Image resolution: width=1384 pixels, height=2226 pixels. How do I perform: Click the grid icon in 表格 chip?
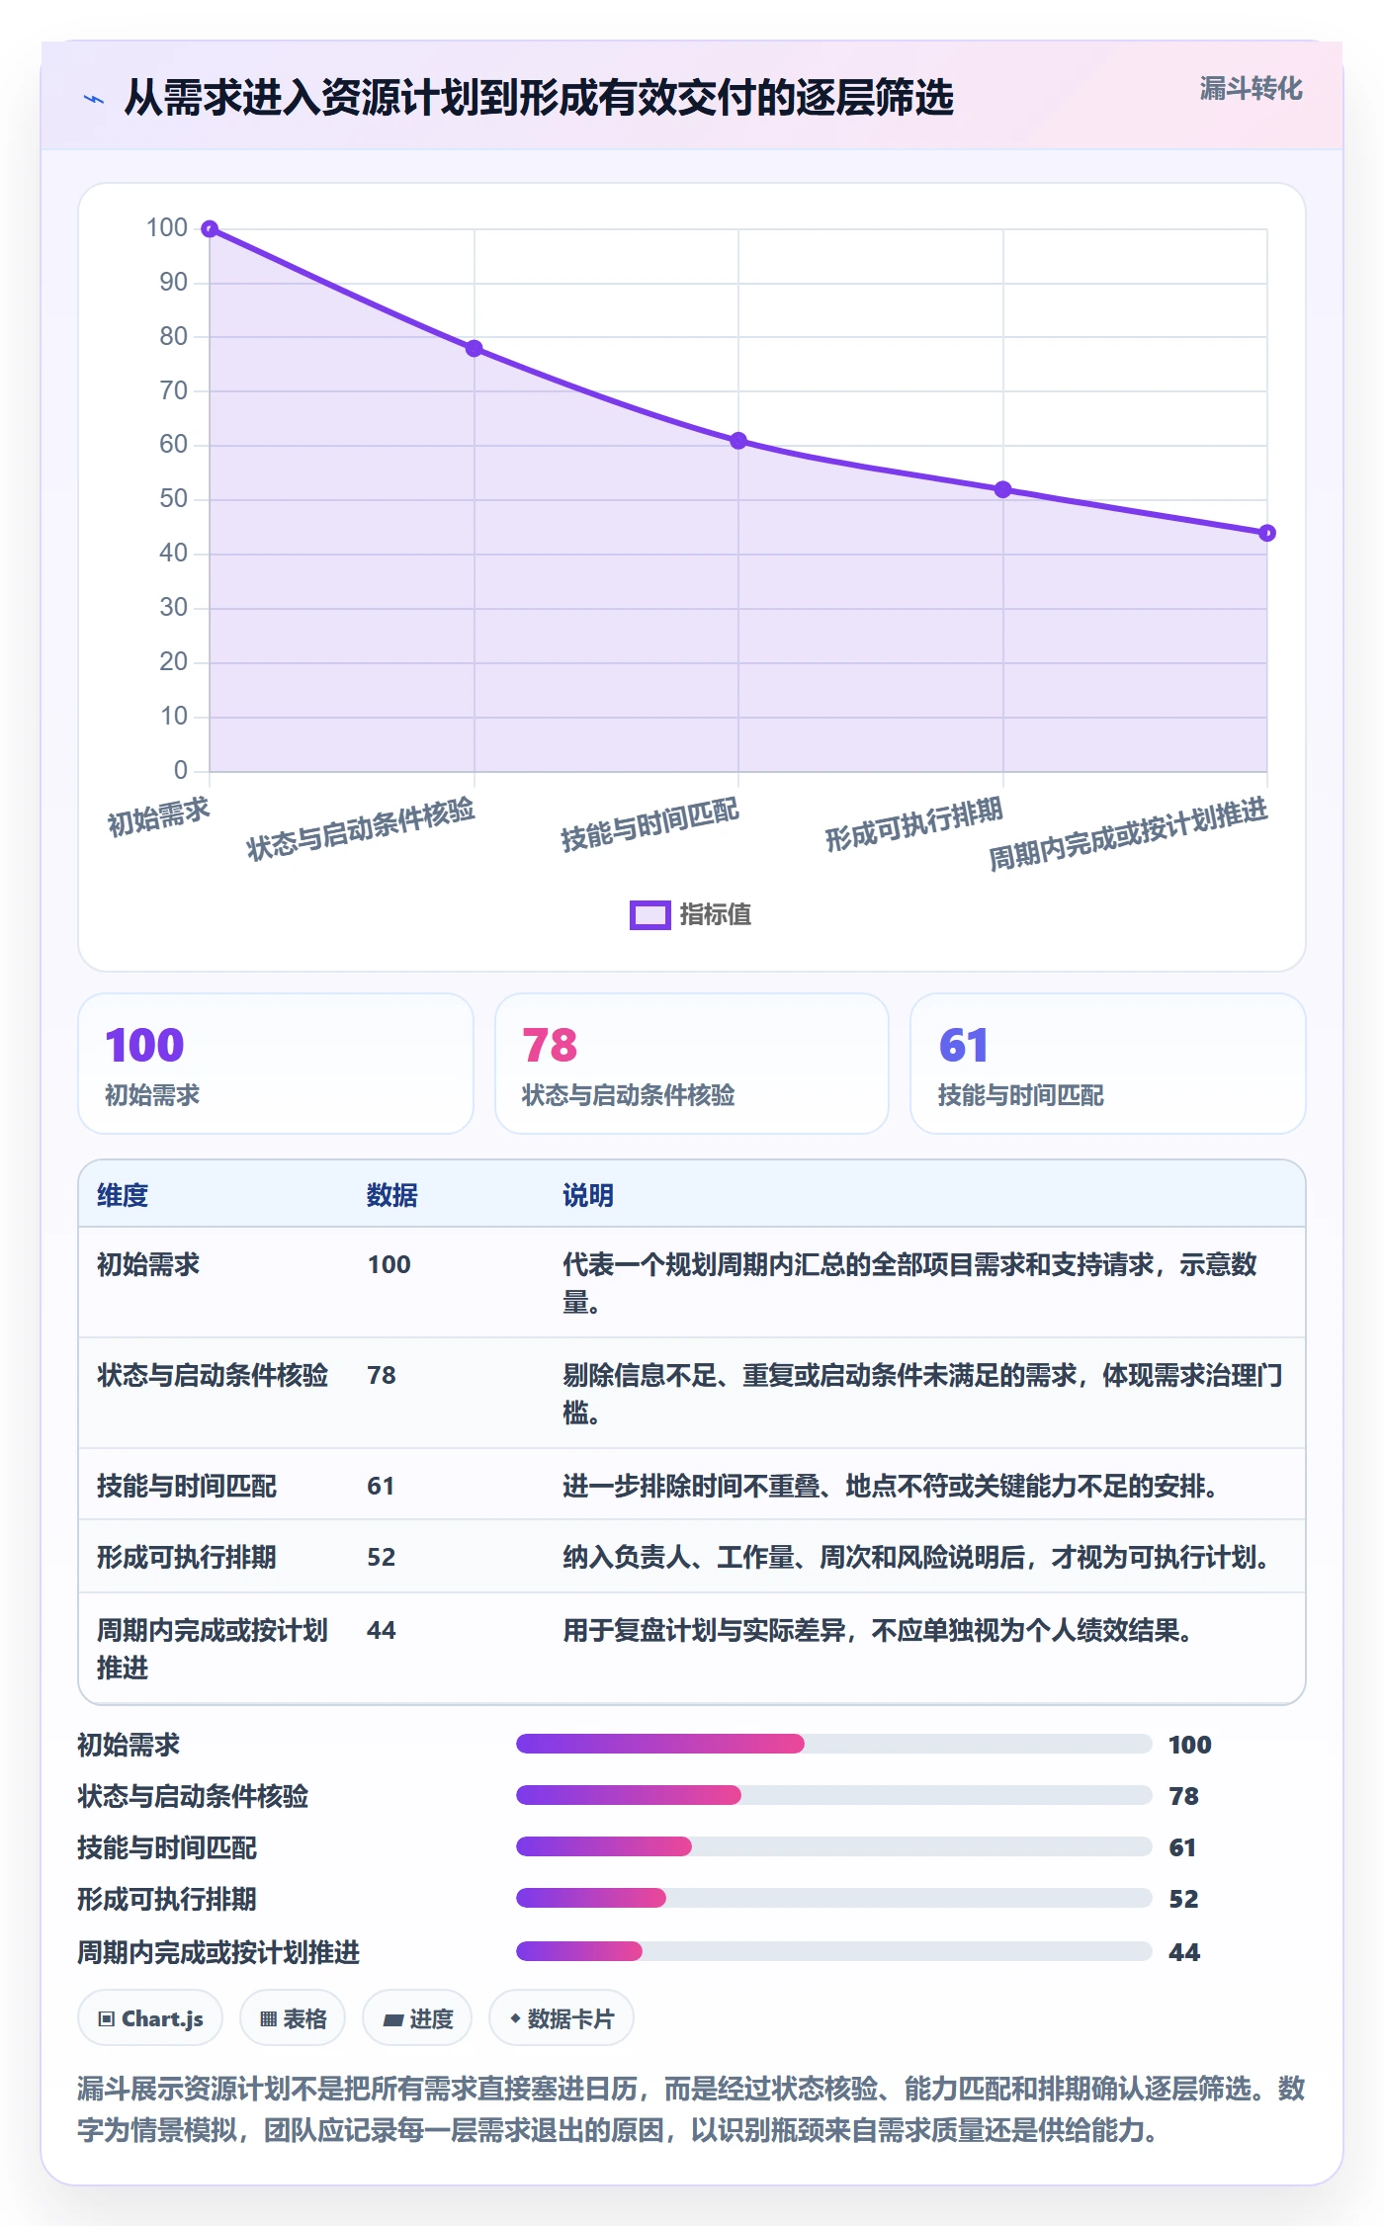(x=268, y=2019)
